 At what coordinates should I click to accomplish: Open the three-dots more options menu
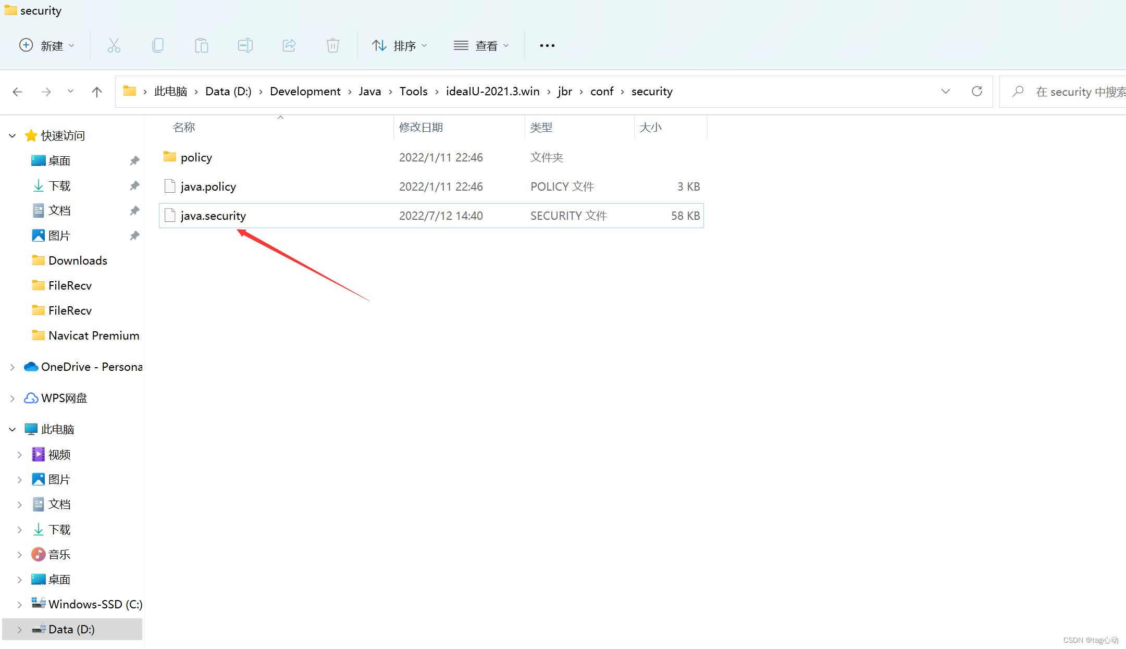547,46
